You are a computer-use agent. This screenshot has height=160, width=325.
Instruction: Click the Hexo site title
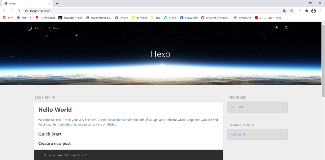click(x=161, y=54)
